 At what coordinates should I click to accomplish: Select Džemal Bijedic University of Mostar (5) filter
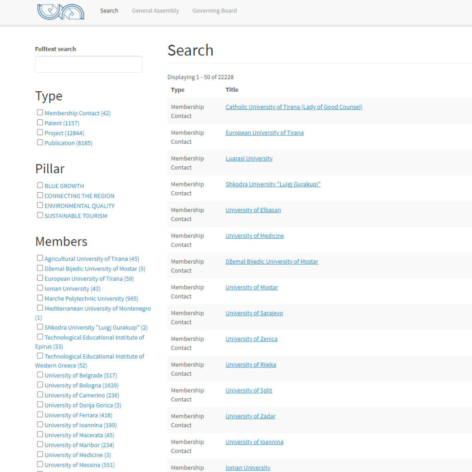[x=95, y=269]
